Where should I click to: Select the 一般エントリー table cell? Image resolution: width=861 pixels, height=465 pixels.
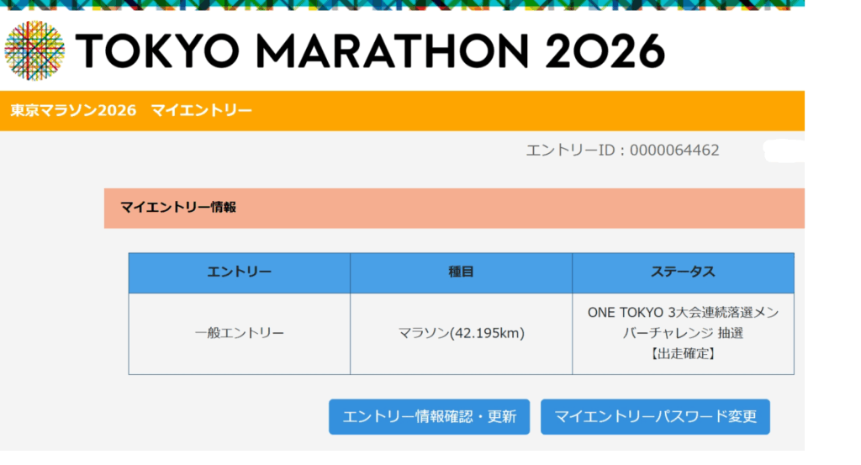(x=239, y=333)
